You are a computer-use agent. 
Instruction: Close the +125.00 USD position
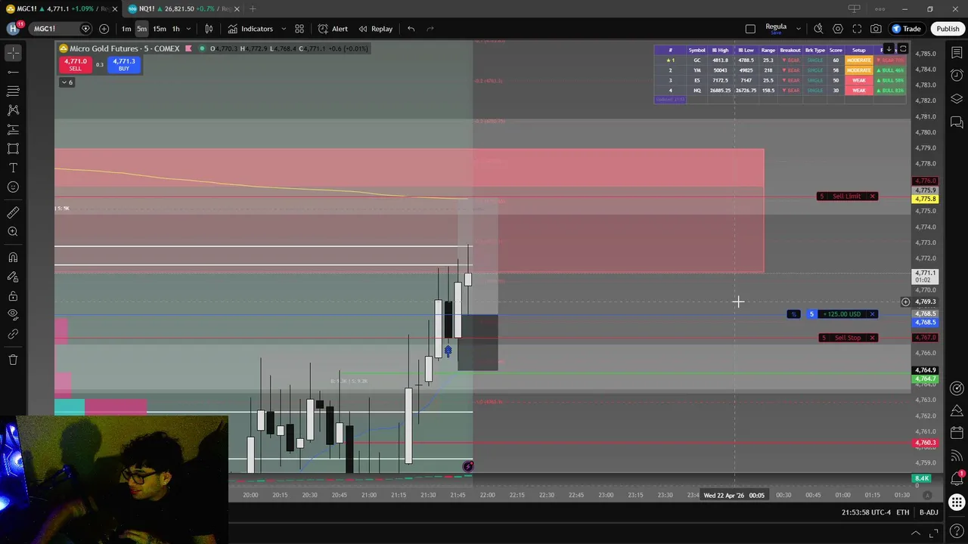[x=872, y=314]
